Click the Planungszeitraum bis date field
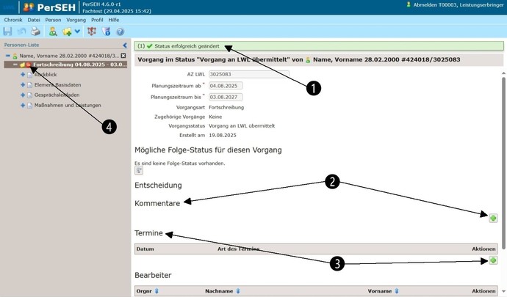The width and height of the screenshot is (507, 297). pos(226,97)
